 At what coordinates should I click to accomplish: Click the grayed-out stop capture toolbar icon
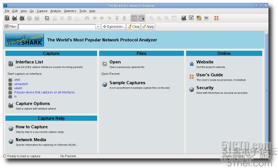[x=29, y=18]
